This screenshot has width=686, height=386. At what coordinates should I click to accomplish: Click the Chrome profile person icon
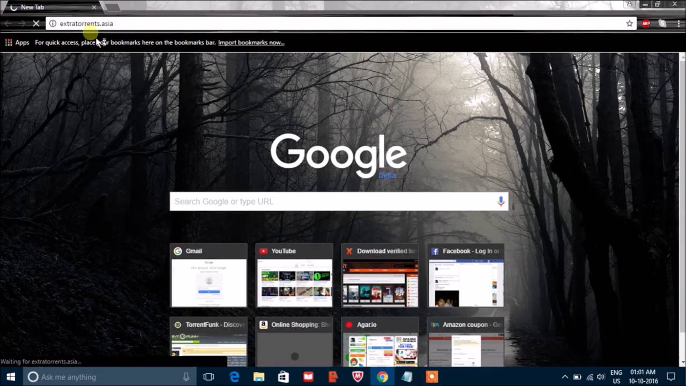click(630, 4)
